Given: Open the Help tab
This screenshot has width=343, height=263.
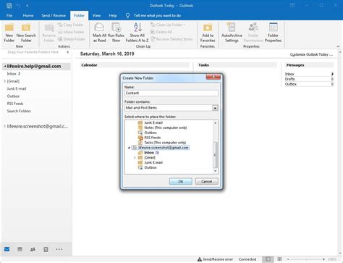Looking at the screenshot, I should (x=113, y=15).
